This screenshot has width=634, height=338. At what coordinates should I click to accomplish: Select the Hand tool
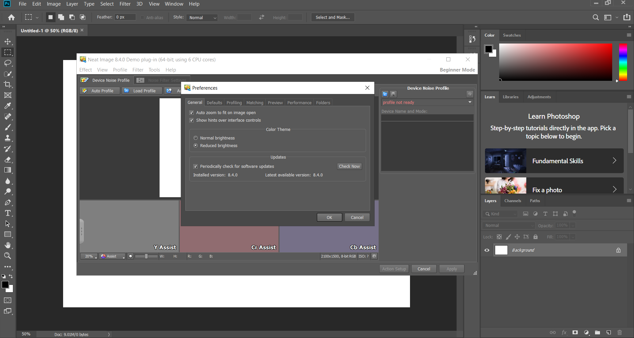point(8,245)
